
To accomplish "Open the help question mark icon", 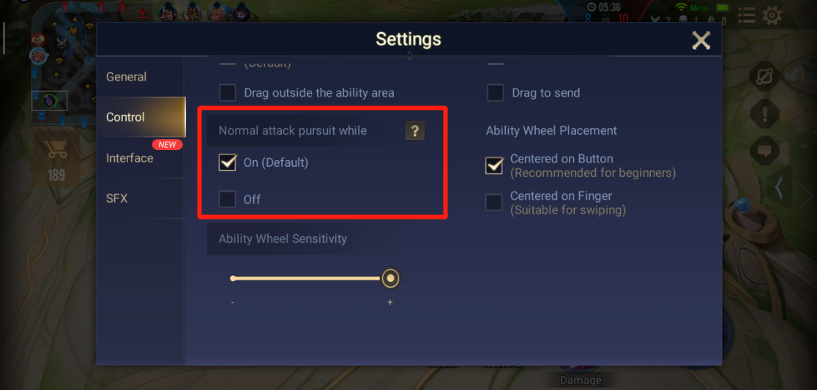I will coord(415,131).
